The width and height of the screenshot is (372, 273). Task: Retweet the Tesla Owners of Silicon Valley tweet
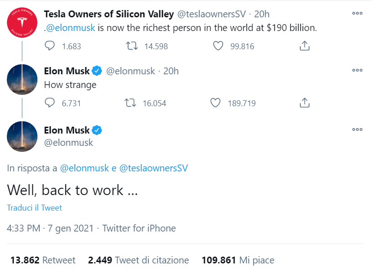(x=132, y=46)
